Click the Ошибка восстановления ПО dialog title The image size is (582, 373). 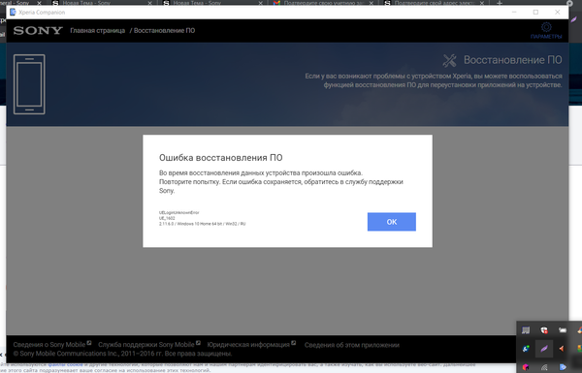[221, 158]
